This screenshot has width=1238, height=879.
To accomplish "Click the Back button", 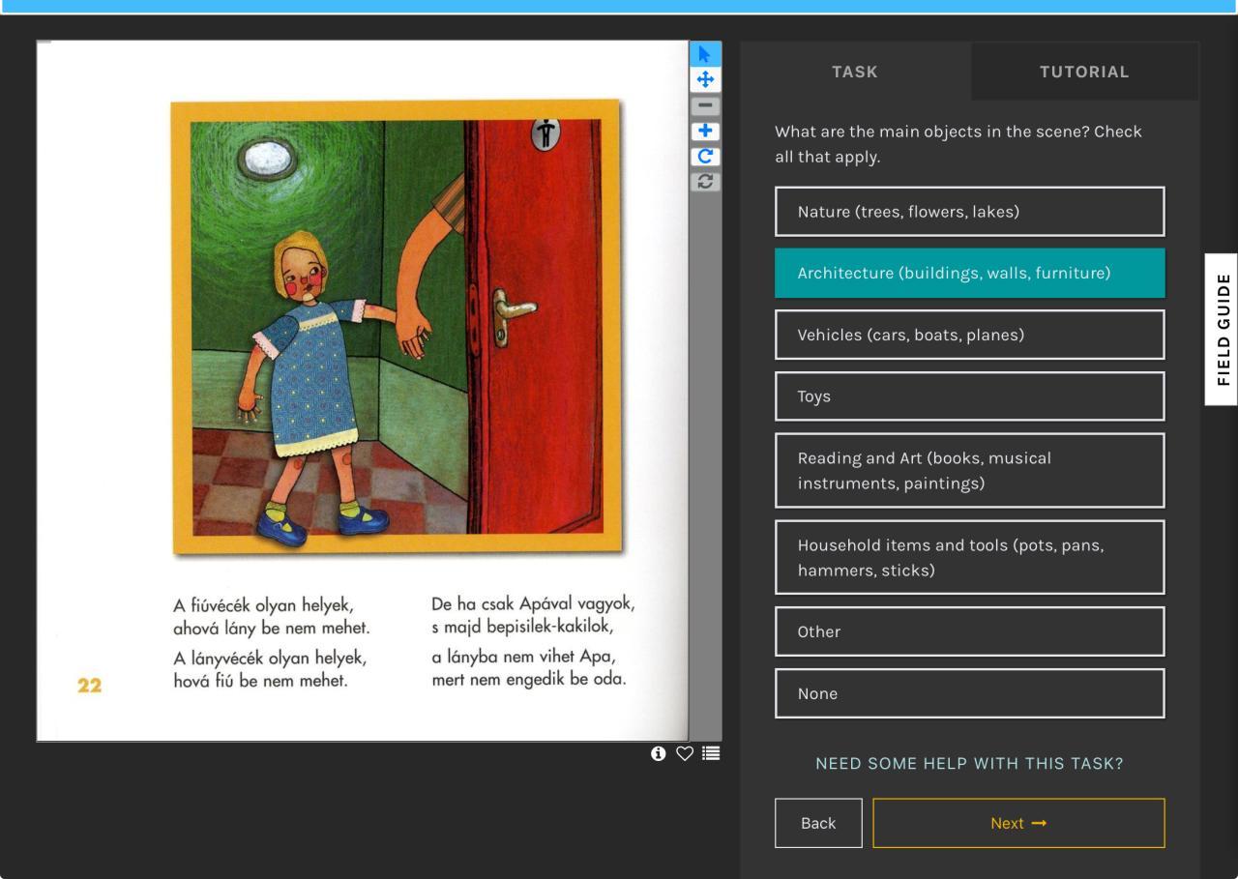I will (818, 823).
